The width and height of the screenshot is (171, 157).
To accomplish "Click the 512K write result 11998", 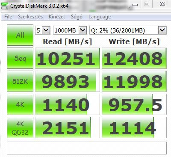I will [x=134, y=81].
